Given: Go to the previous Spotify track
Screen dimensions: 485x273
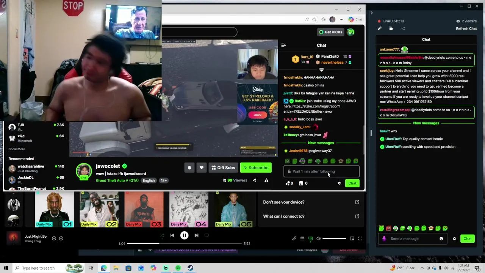Looking at the screenshot, I should tap(172, 235).
